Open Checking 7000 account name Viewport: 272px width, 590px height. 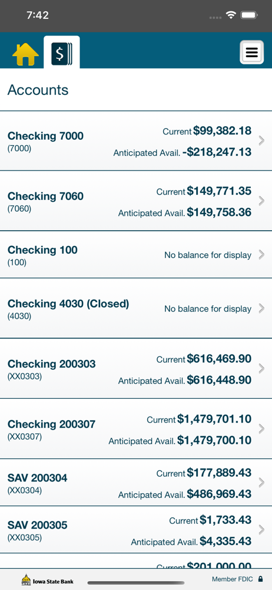point(45,136)
